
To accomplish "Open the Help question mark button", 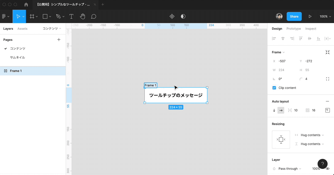I will pos(322,164).
